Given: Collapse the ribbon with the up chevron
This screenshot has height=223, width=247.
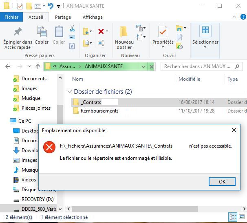Looking at the screenshot, I should (234, 17).
